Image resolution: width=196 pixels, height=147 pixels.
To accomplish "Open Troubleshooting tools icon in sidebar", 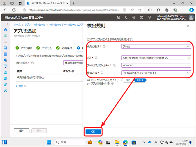I will click(x=5, y=91).
